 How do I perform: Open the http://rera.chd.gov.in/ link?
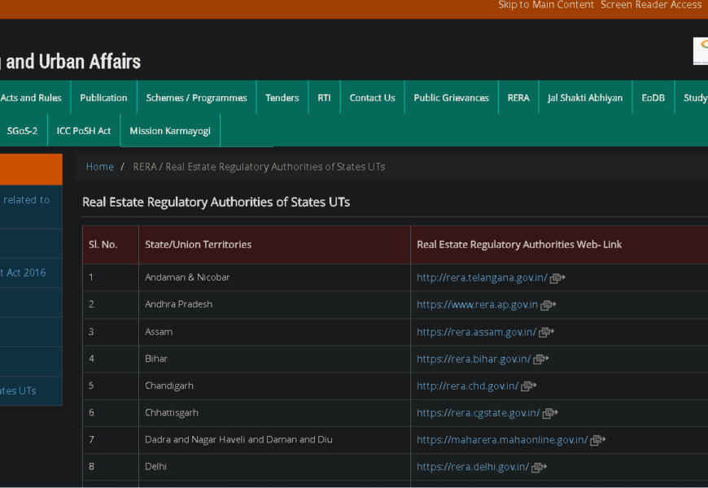coord(468,386)
